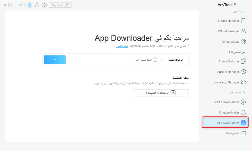Click the App Downloader store icon
This screenshot has width=252, height=151.
tap(243, 123)
